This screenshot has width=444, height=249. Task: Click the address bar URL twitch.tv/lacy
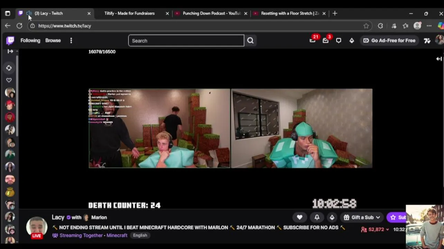[x=65, y=26]
